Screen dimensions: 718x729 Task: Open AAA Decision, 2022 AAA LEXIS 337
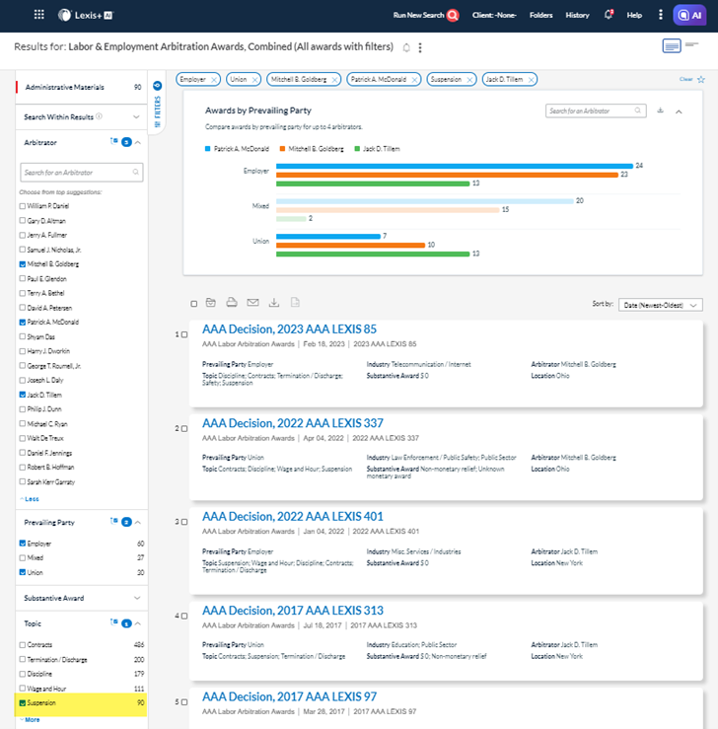[x=293, y=423]
